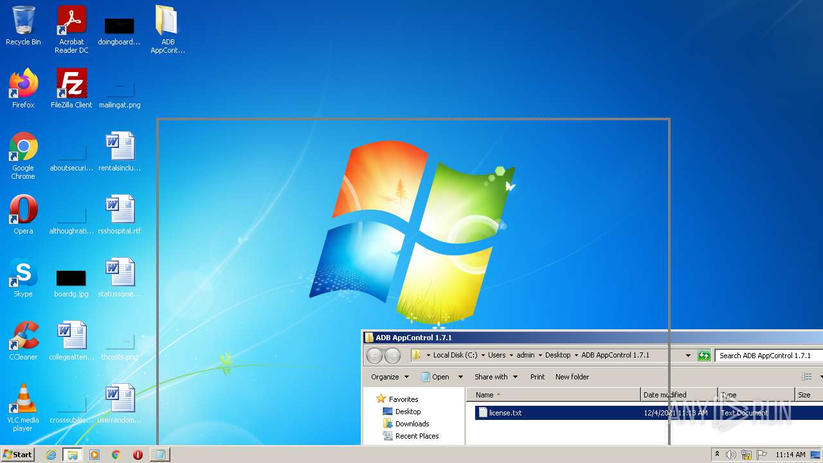Open the Skype desktop shortcut
This screenshot has height=463, width=823.
click(23, 278)
